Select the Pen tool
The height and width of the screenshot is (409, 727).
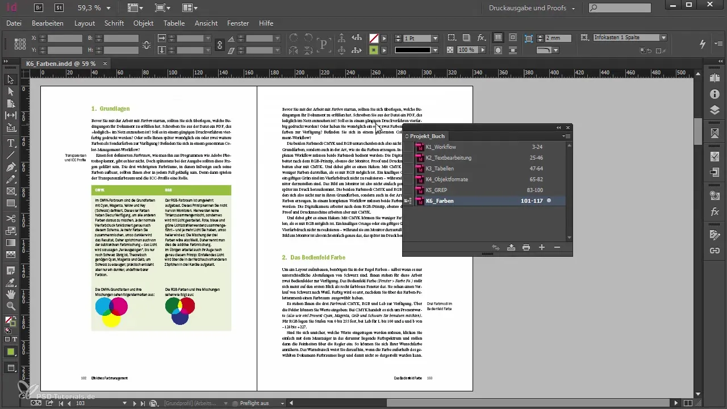(x=10, y=167)
